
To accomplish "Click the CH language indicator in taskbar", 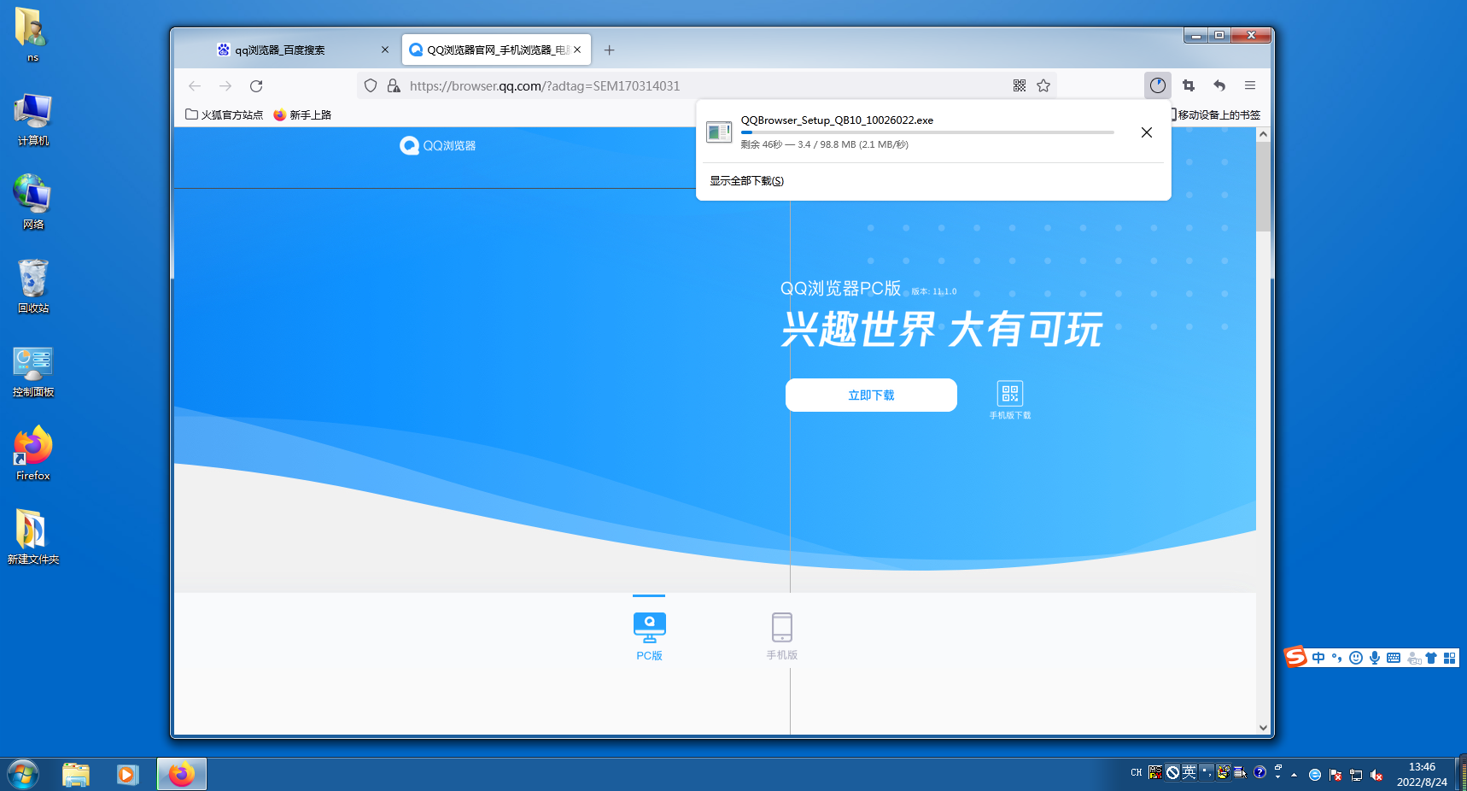I will 1137,772.
